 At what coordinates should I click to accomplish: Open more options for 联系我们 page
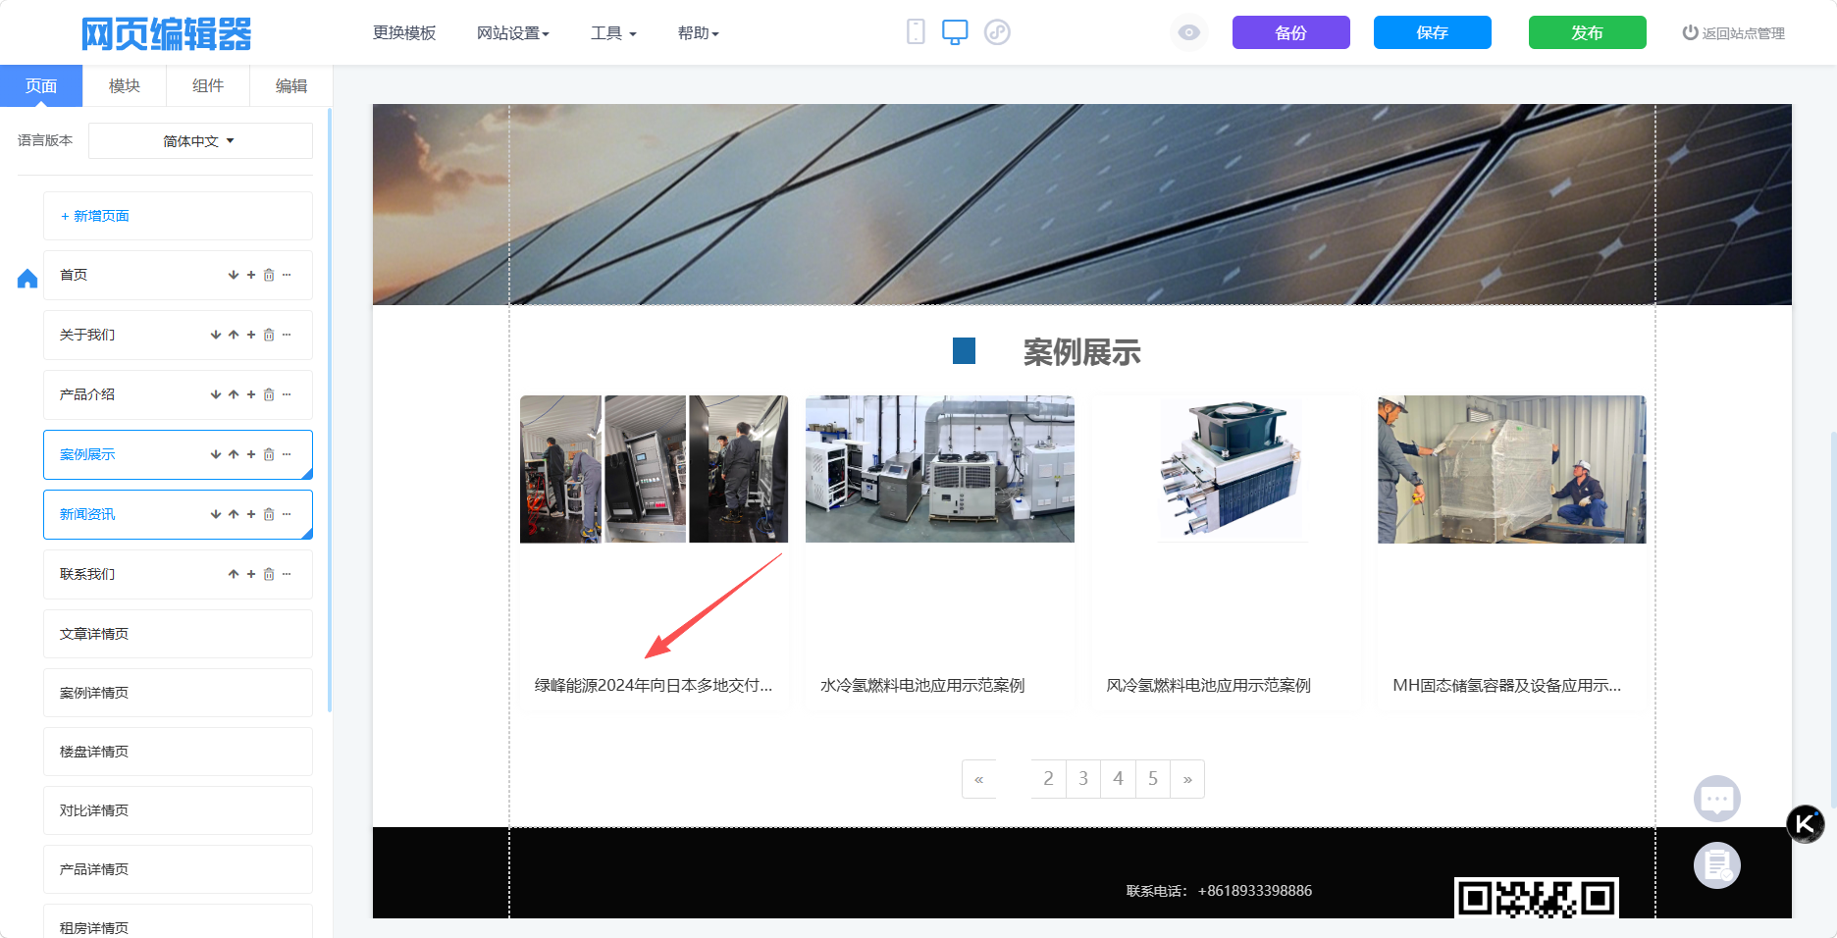tap(287, 574)
